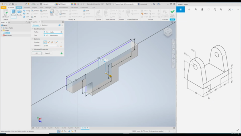Expand the View: Master tree node
The width and height of the screenshot is (241, 136).
[x=2, y=28]
